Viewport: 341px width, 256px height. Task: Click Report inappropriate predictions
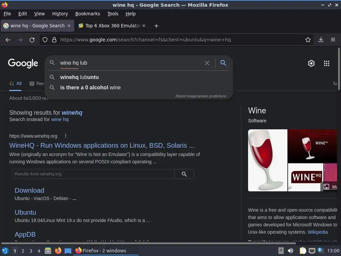tap(201, 96)
